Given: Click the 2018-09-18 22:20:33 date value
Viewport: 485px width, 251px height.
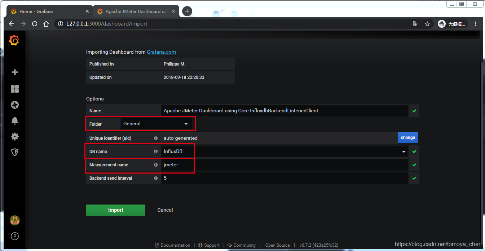Looking at the screenshot, I should click(x=184, y=77).
